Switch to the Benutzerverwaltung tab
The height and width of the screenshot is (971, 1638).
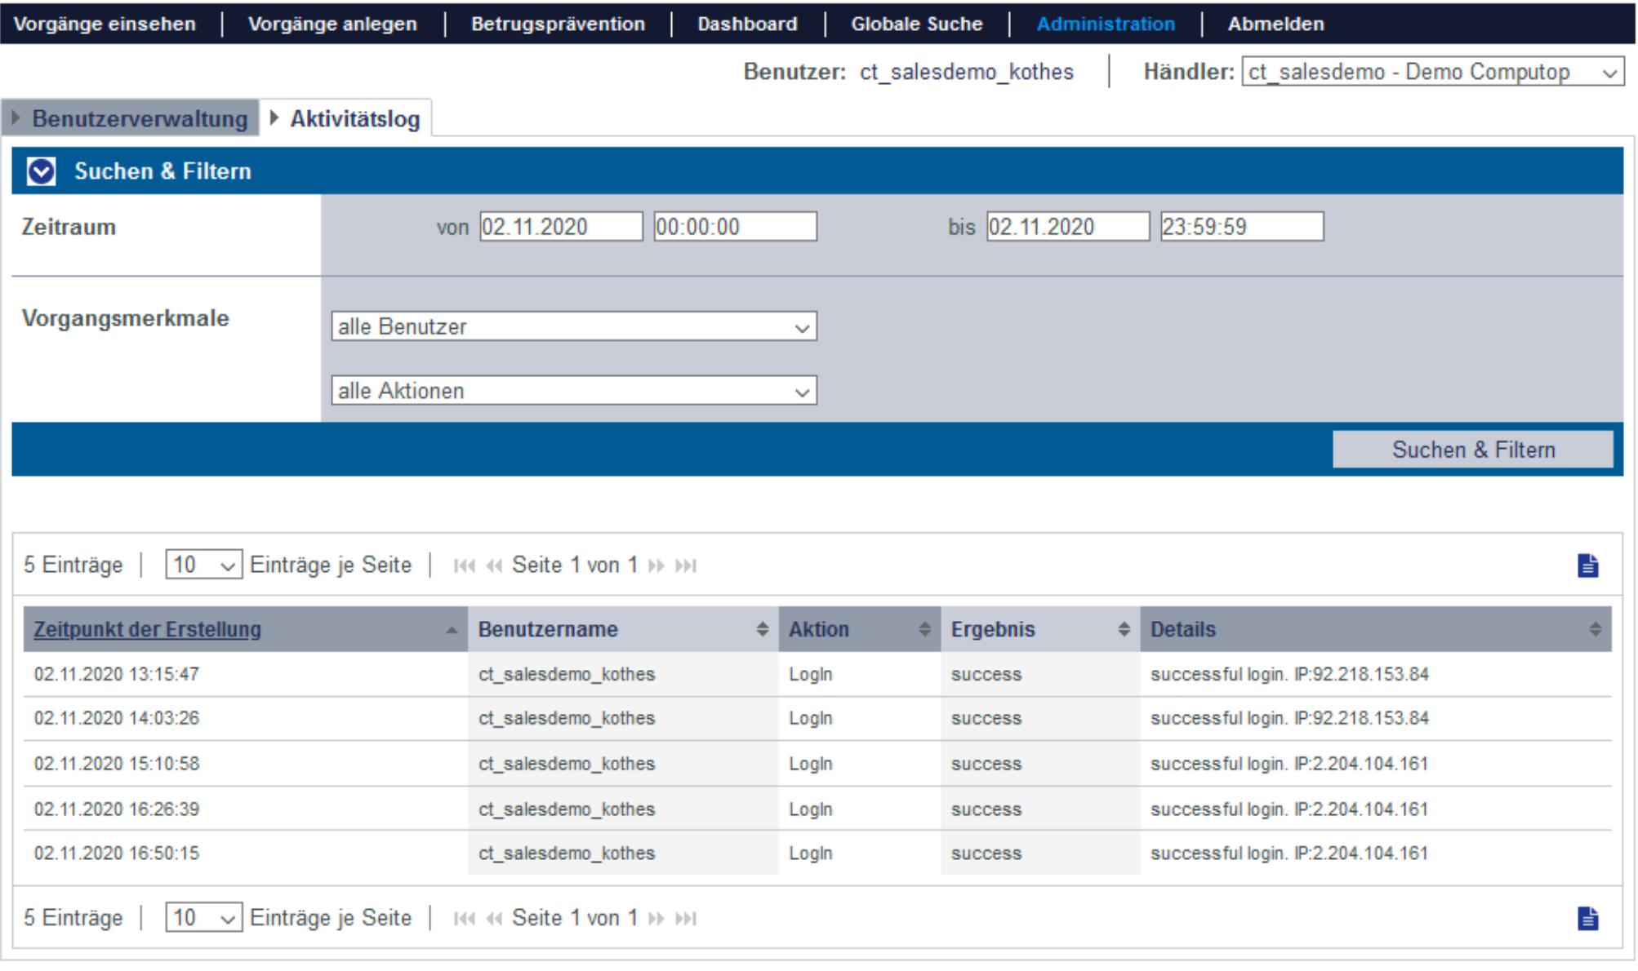pos(139,119)
